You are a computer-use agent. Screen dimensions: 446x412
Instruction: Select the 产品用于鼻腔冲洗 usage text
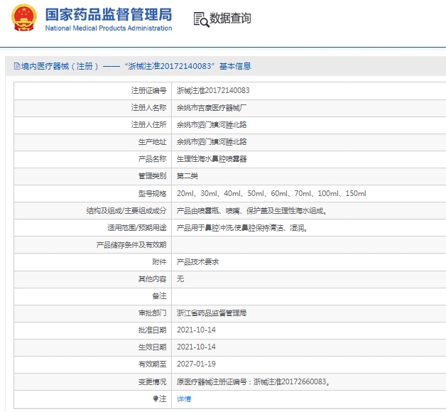pyautogui.click(x=242, y=228)
